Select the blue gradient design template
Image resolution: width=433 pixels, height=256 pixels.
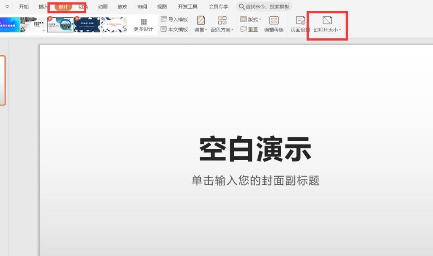click(9, 25)
